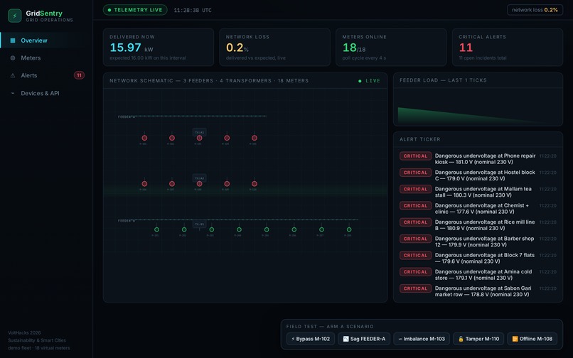
Task: Select green meter node M-205
Action: 267,229
